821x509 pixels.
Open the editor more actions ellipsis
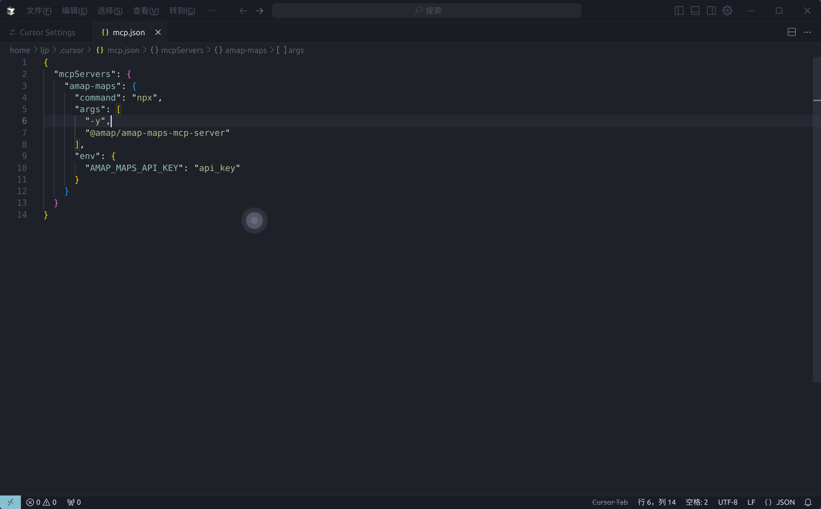point(807,32)
